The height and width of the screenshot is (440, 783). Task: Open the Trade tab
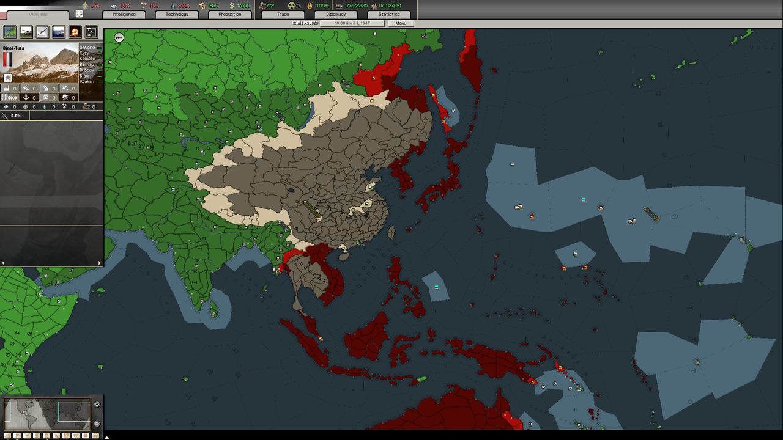[x=283, y=14]
